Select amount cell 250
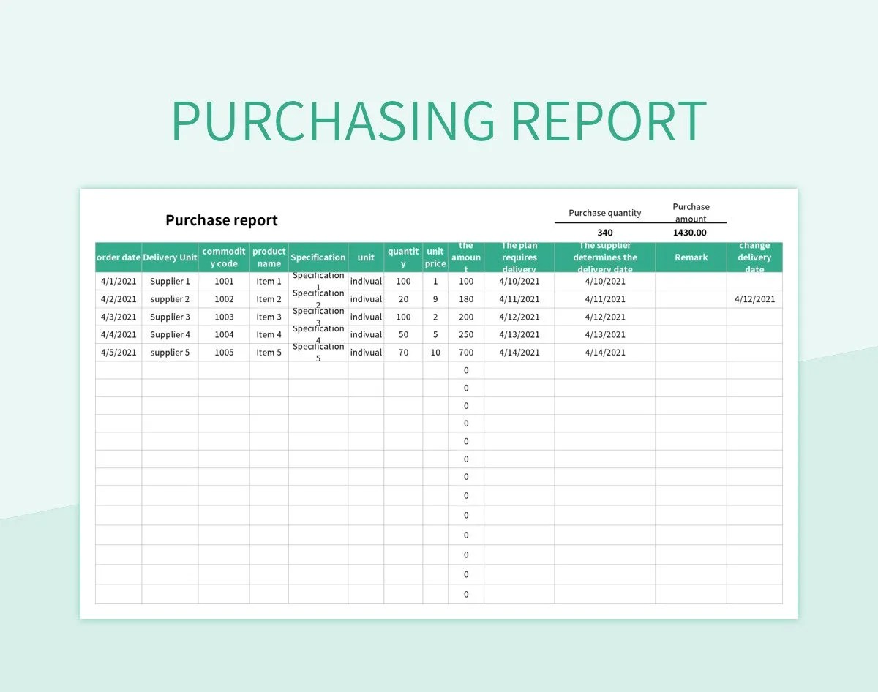The height and width of the screenshot is (692, 878). click(x=466, y=334)
